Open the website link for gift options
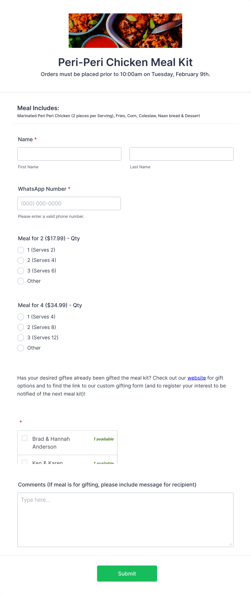The image size is (251, 595). coord(196,378)
